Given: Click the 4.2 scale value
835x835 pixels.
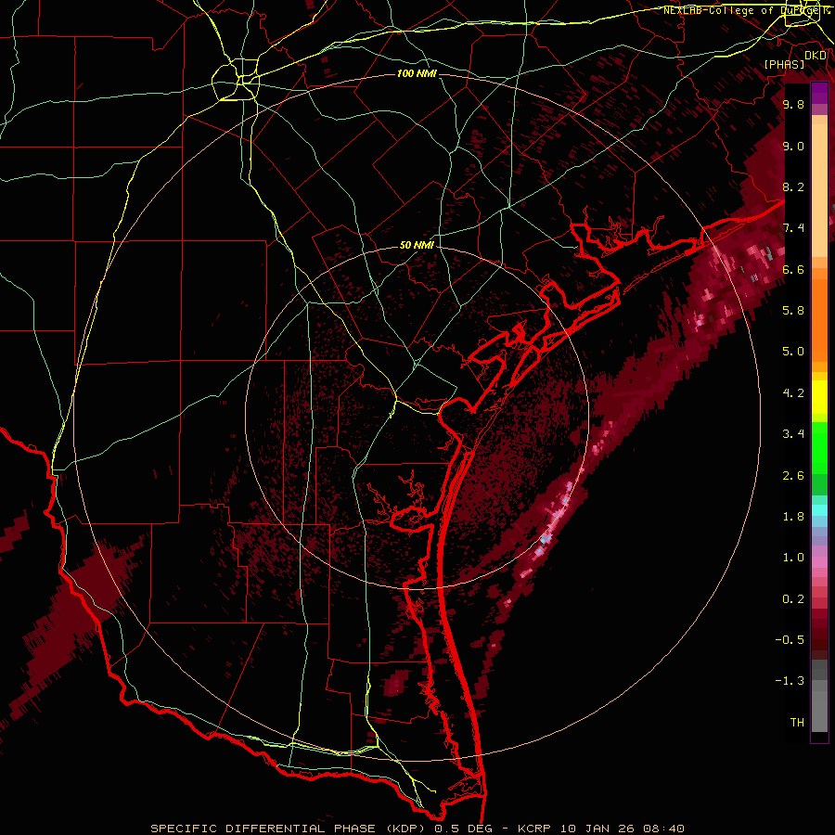Looking at the screenshot, I should pos(793,392).
